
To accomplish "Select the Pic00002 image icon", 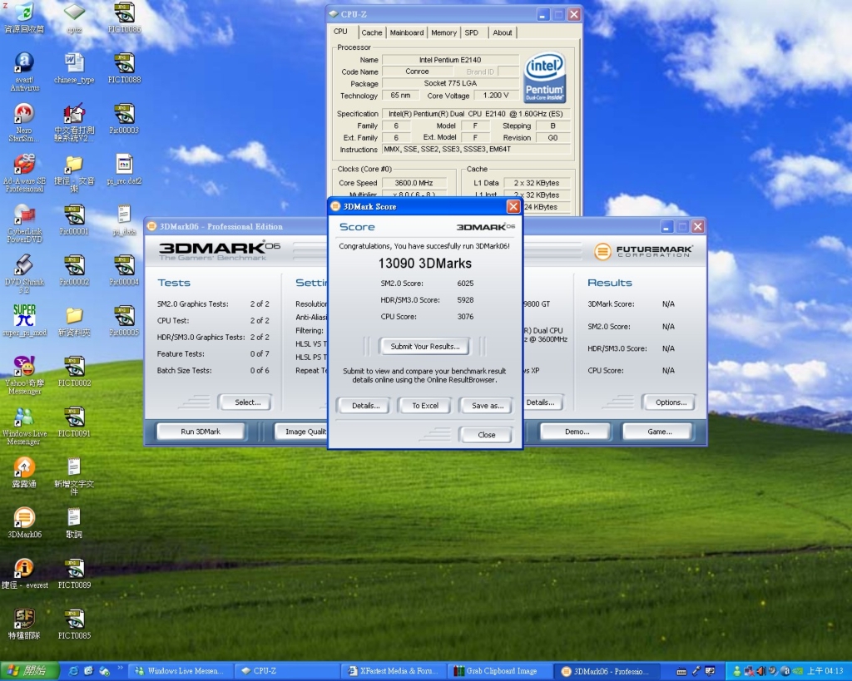I will [x=74, y=270].
